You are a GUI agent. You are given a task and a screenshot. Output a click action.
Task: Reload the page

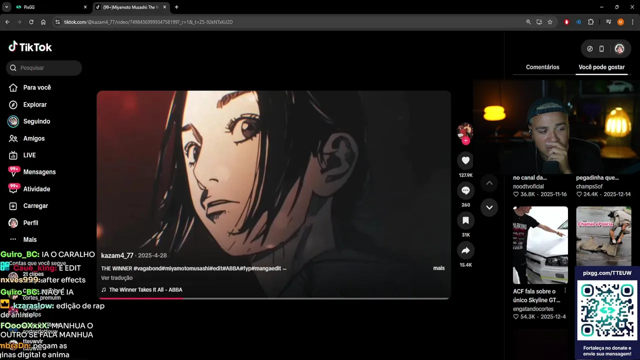point(31,22)
